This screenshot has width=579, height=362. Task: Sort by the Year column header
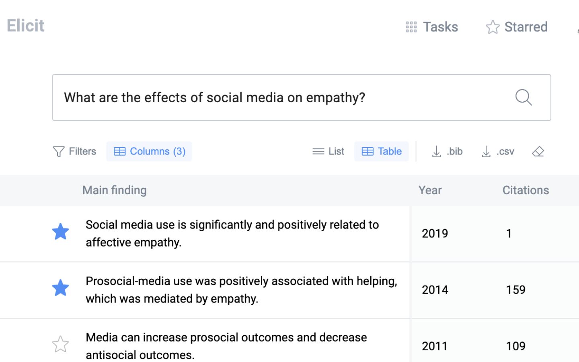430,190
